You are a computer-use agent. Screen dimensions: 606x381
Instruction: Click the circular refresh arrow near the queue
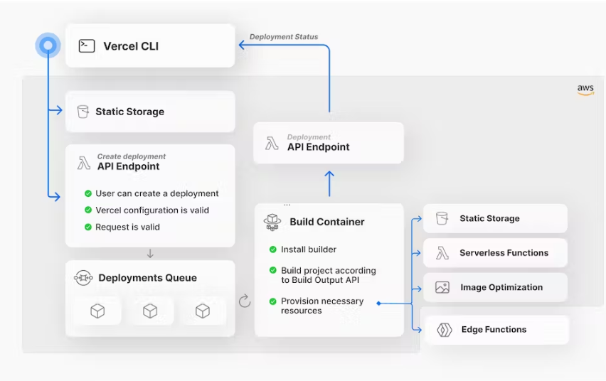(245, 301)
